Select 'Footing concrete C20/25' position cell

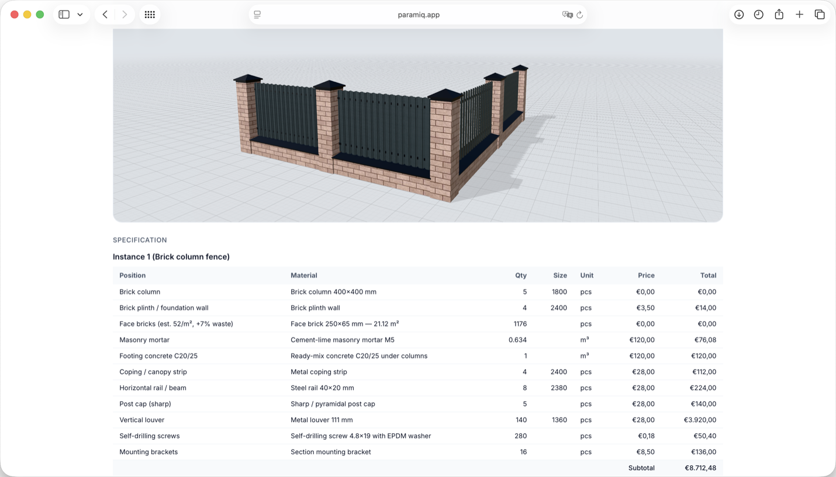[x=158, y=356]
